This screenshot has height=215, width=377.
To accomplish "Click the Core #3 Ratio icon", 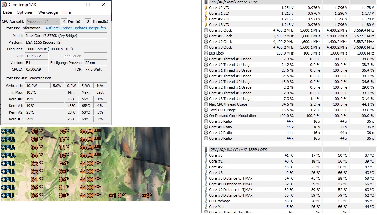I will pyautogui.click(x=206, y=138).
